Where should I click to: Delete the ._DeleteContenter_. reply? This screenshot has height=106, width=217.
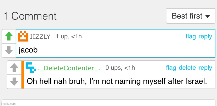click(x=187, y=68)
